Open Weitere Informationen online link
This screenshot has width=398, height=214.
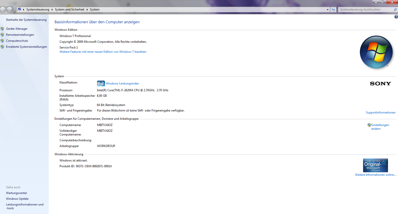click(375, 175)
